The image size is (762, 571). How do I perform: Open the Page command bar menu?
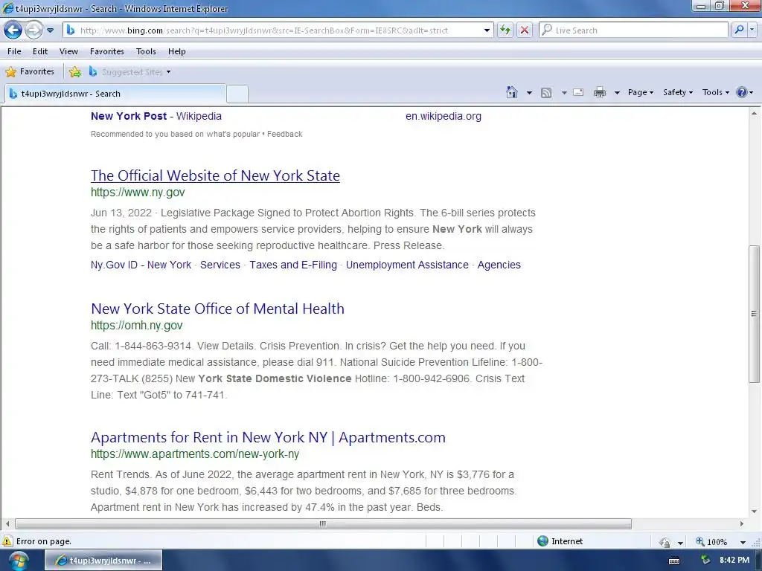click(641, 92)
